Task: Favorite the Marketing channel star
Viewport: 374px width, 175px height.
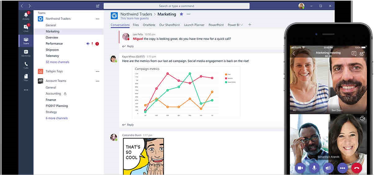Action: pos(181,14)
